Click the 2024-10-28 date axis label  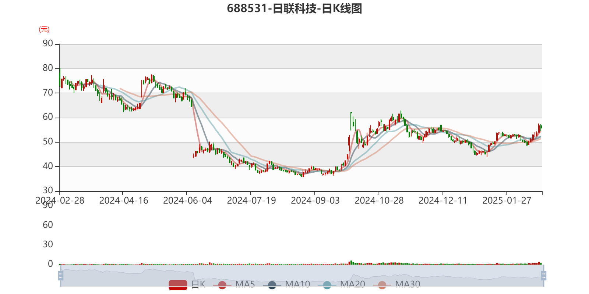tap(379, 200)
